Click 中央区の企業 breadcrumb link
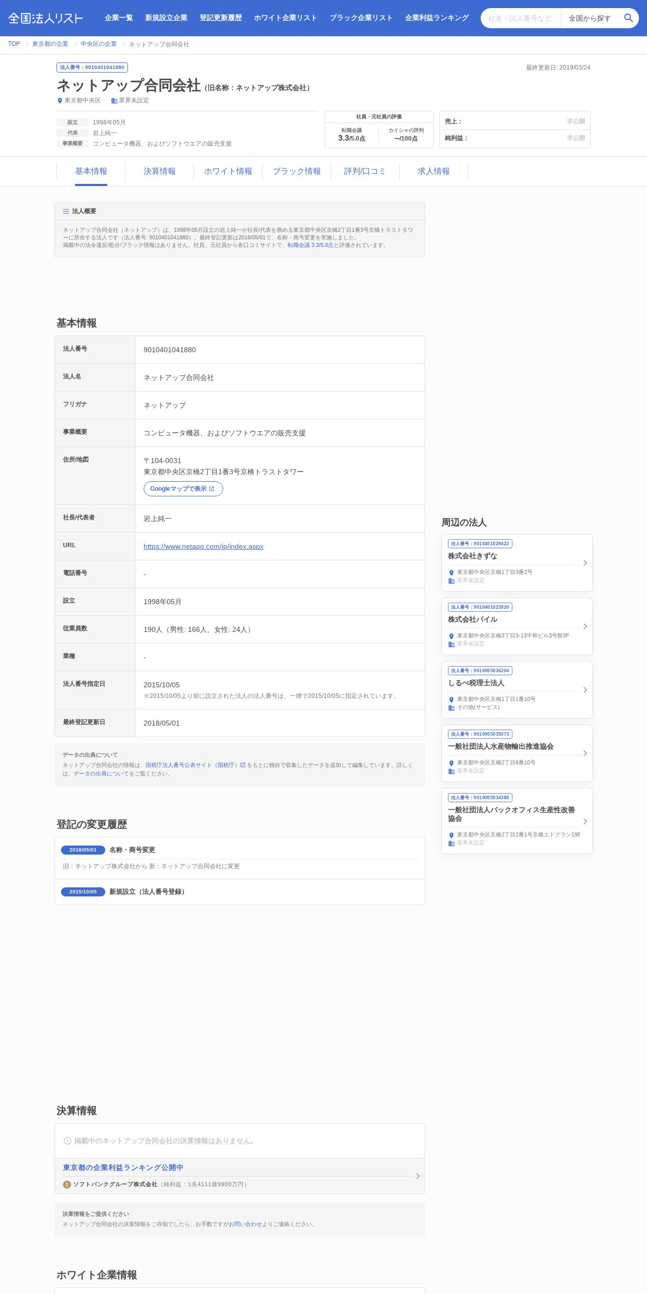 pyautogui.click(x=99, y=44)
